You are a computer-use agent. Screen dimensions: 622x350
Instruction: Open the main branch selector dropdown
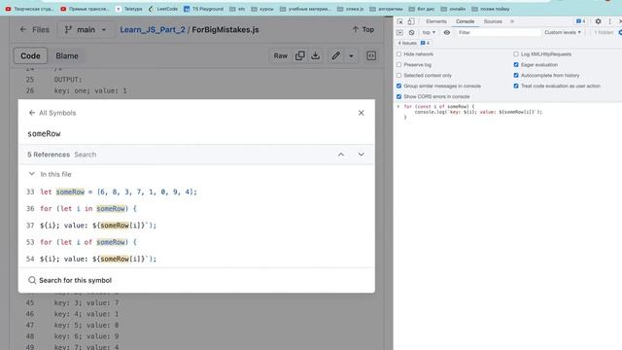click(86, 30)
